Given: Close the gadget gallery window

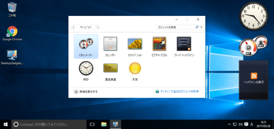Looking at the screenshot, I should (x=198, y=20).
